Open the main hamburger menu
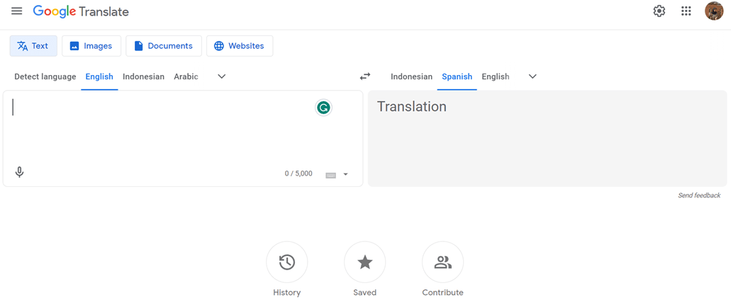The image size is (731, 305). tap(17, 11)
